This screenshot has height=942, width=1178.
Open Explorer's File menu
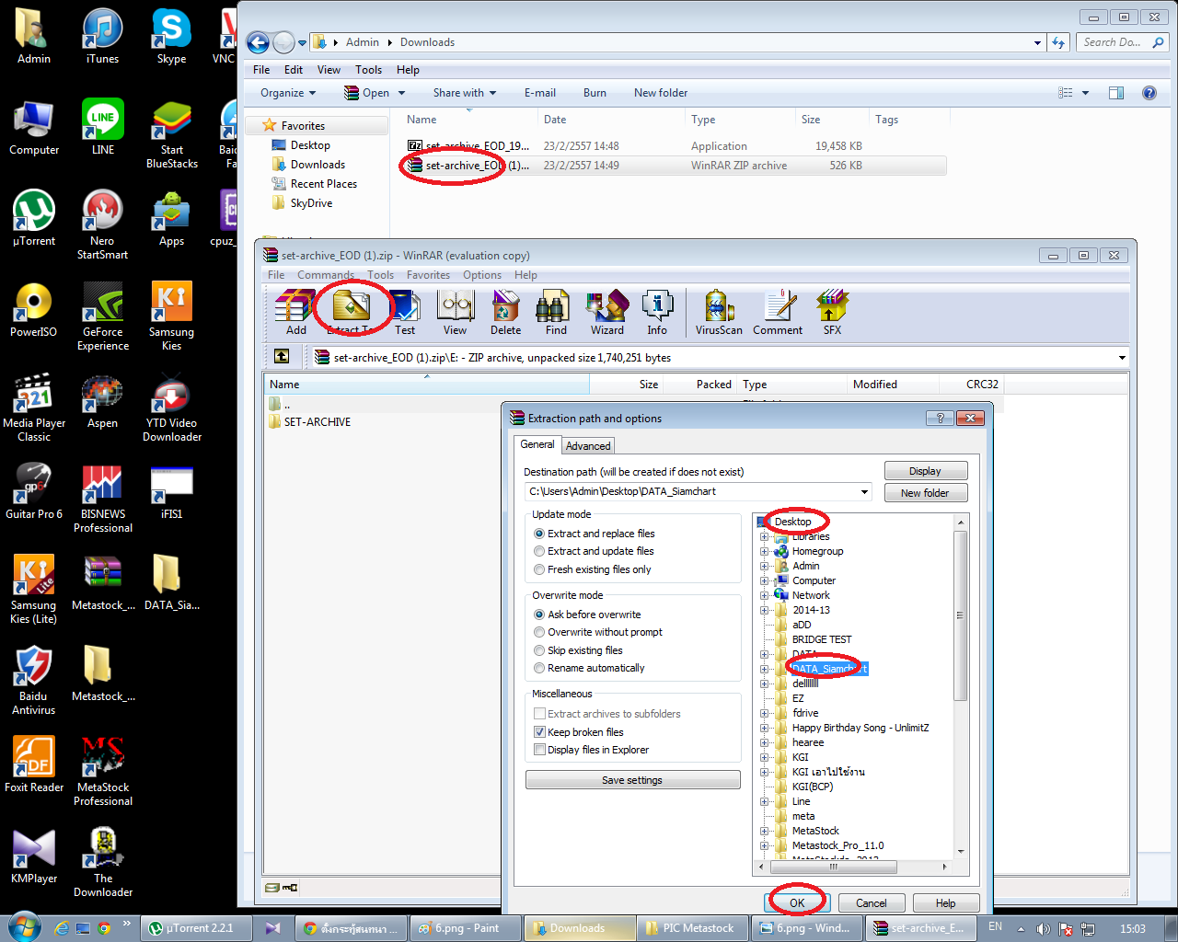tap(261, 70)
